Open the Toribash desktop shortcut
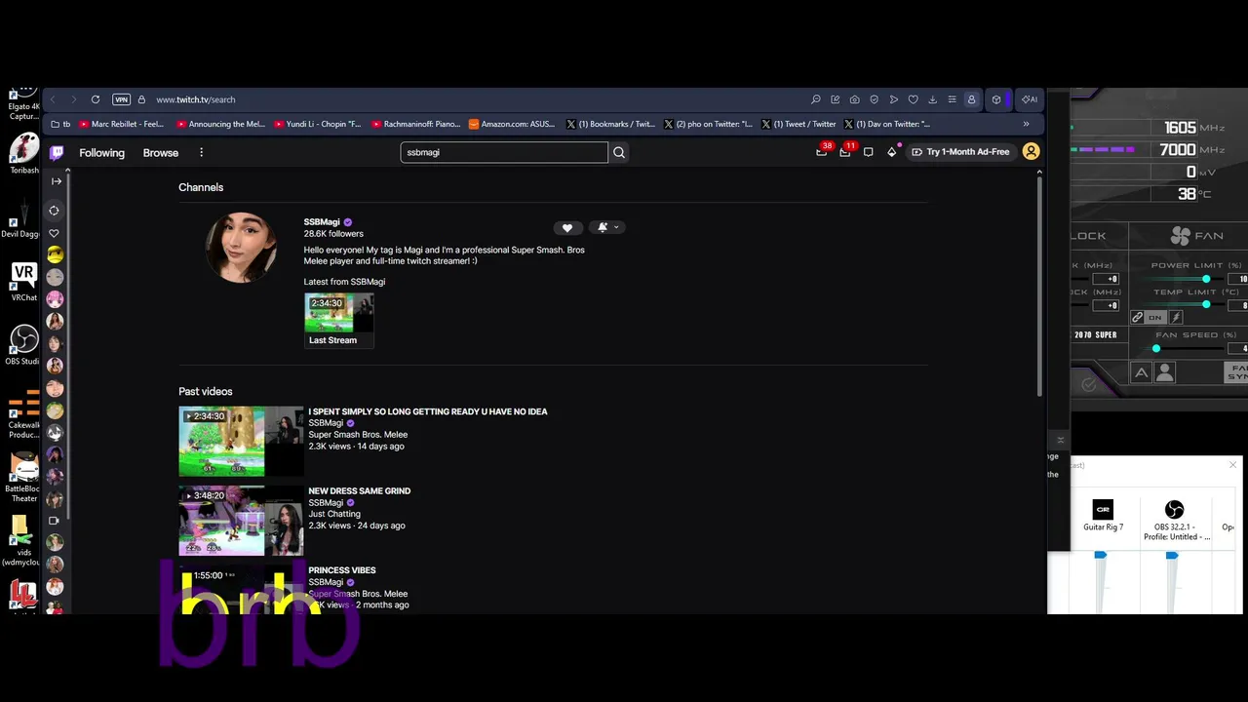The height and width of the screenshot is (702, 1248). (x=24, y=154)
